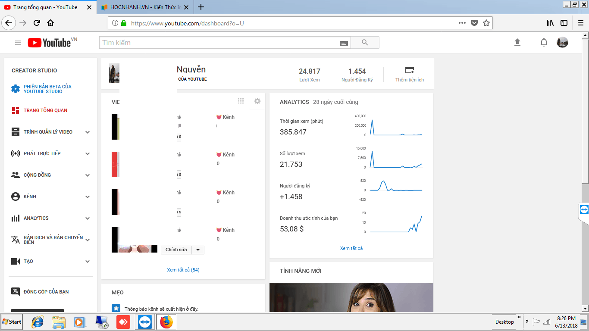589x331 pixels.
Task: Open page actions three-dot menu
Action: 462,23
